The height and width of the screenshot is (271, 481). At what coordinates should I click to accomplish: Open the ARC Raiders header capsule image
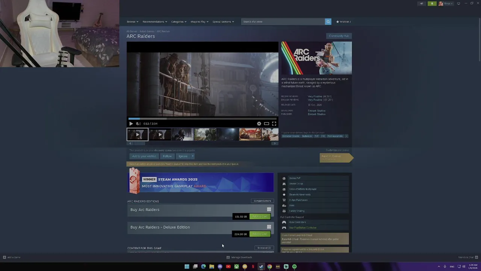pos(316,58)
